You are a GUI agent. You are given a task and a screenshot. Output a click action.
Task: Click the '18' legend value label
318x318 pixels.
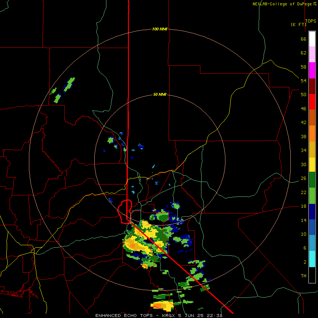tap(304, 206)
